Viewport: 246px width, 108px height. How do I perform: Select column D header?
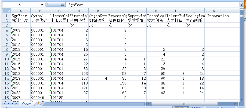[79, 11]
